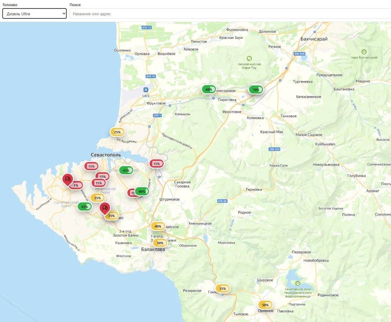Select the 60% green marker near Пироговка
The image size is (391, 322).
click(209, 90)
